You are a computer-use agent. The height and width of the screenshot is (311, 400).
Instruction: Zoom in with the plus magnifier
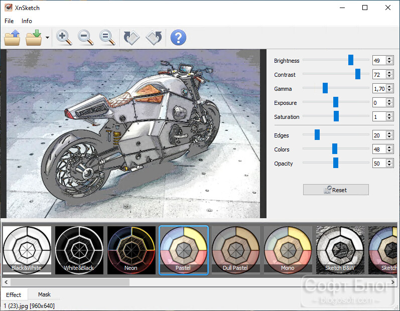[x=64, y=38]
